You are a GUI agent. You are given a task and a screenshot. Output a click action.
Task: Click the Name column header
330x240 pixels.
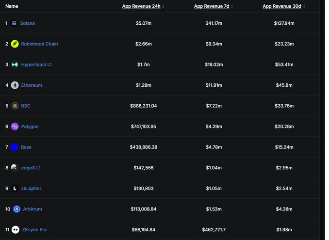(12, 6)
